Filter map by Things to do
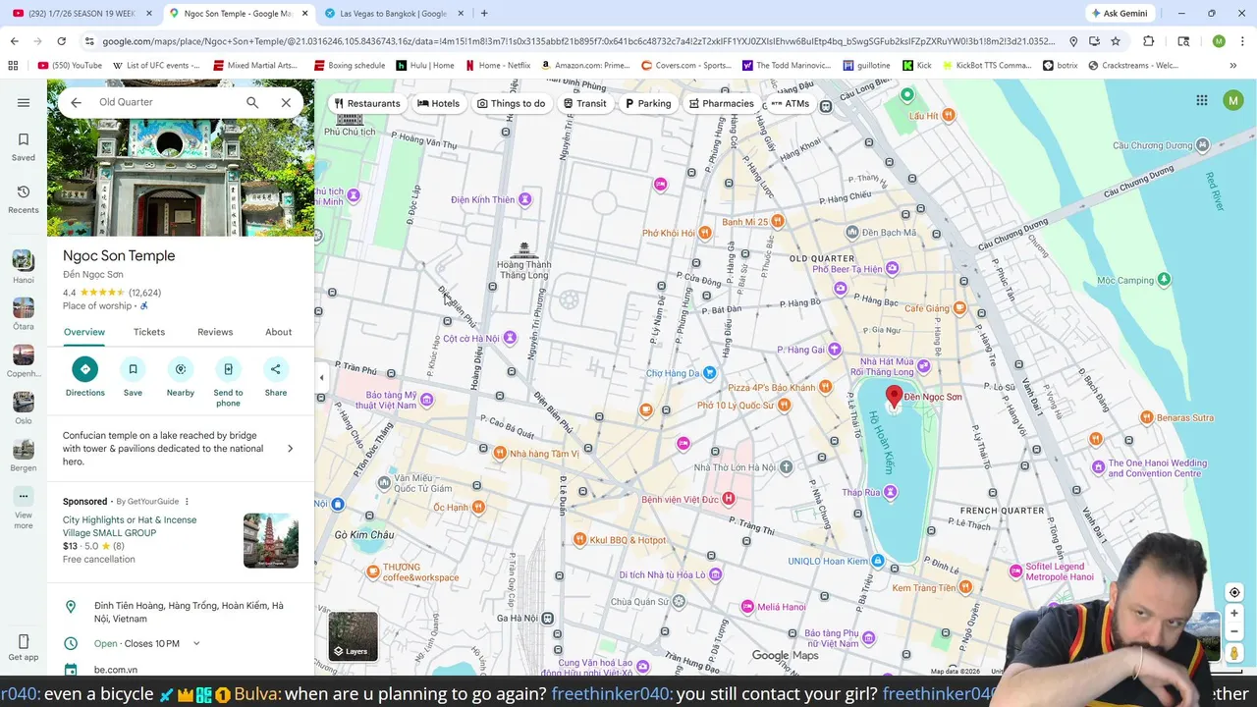 pyautogui.click(x=511, y=103)
